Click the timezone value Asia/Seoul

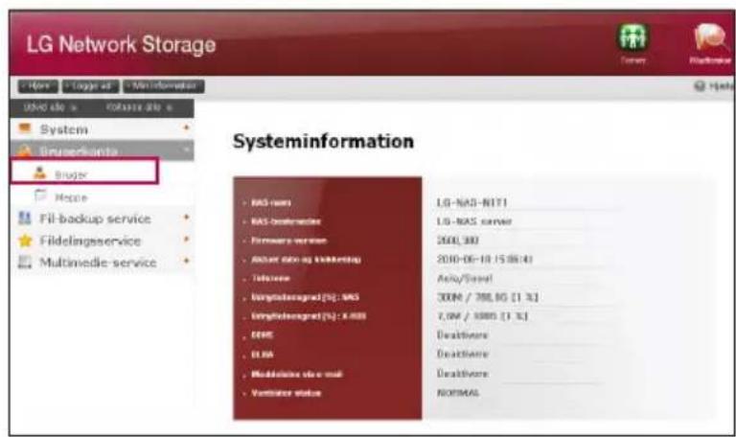coord(465,278)
